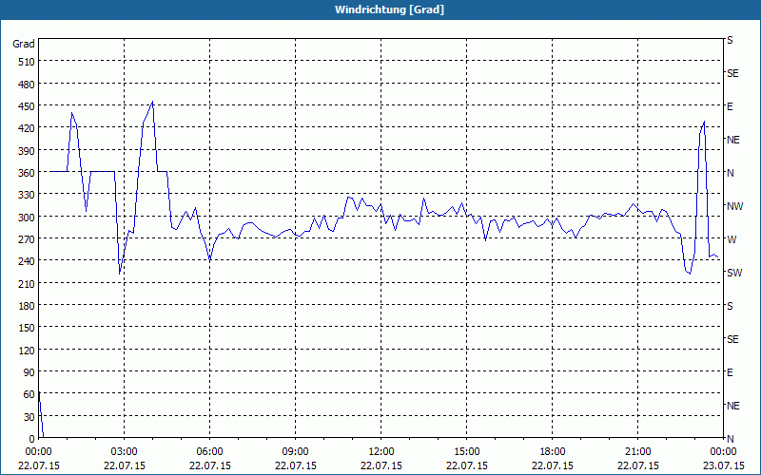Select the 21:00 time axis label
The image size is (761, 475).
tap(637, 452)
